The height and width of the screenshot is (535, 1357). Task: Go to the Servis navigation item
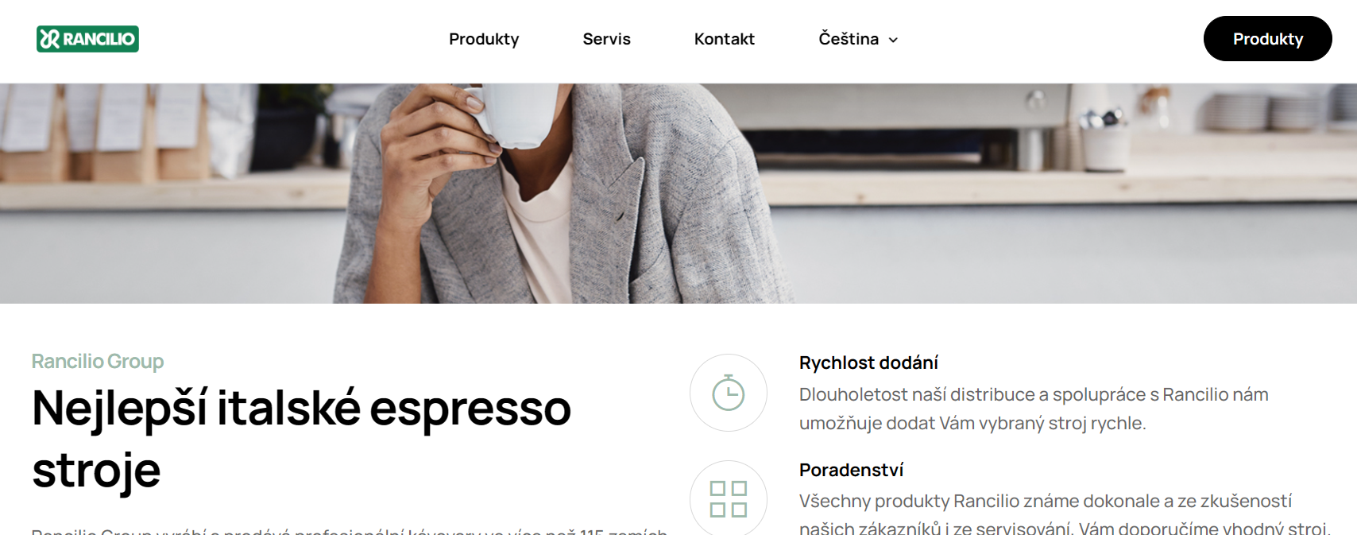(606, 39)
